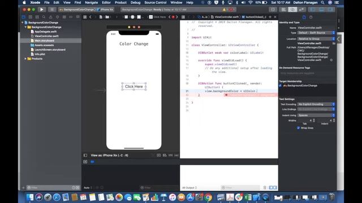
Task: Open the Auto variables scope dropdown
Action: (x=88, y=188)
